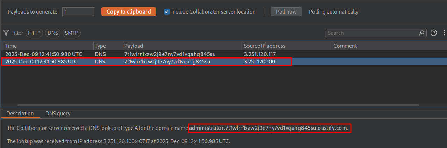Open the three-dot options menu
This screenshot has width=447, height=148.
click(444, 33)
